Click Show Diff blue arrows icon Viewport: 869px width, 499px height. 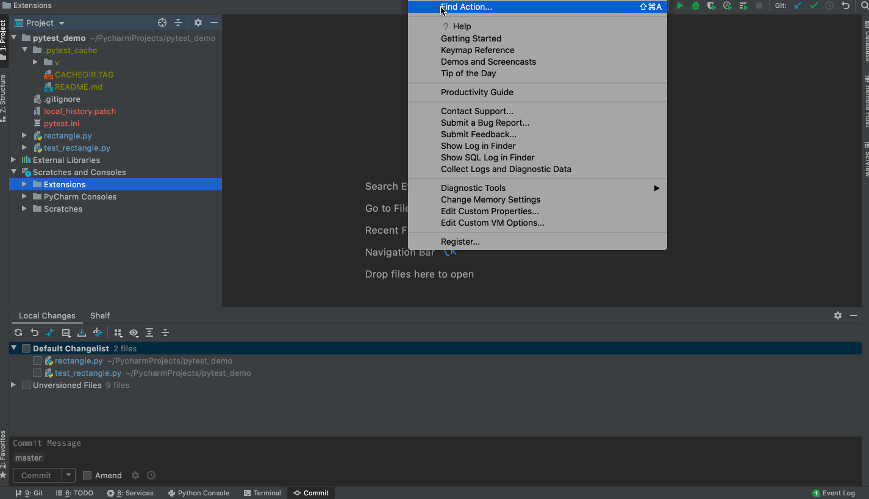pos(50,332)
